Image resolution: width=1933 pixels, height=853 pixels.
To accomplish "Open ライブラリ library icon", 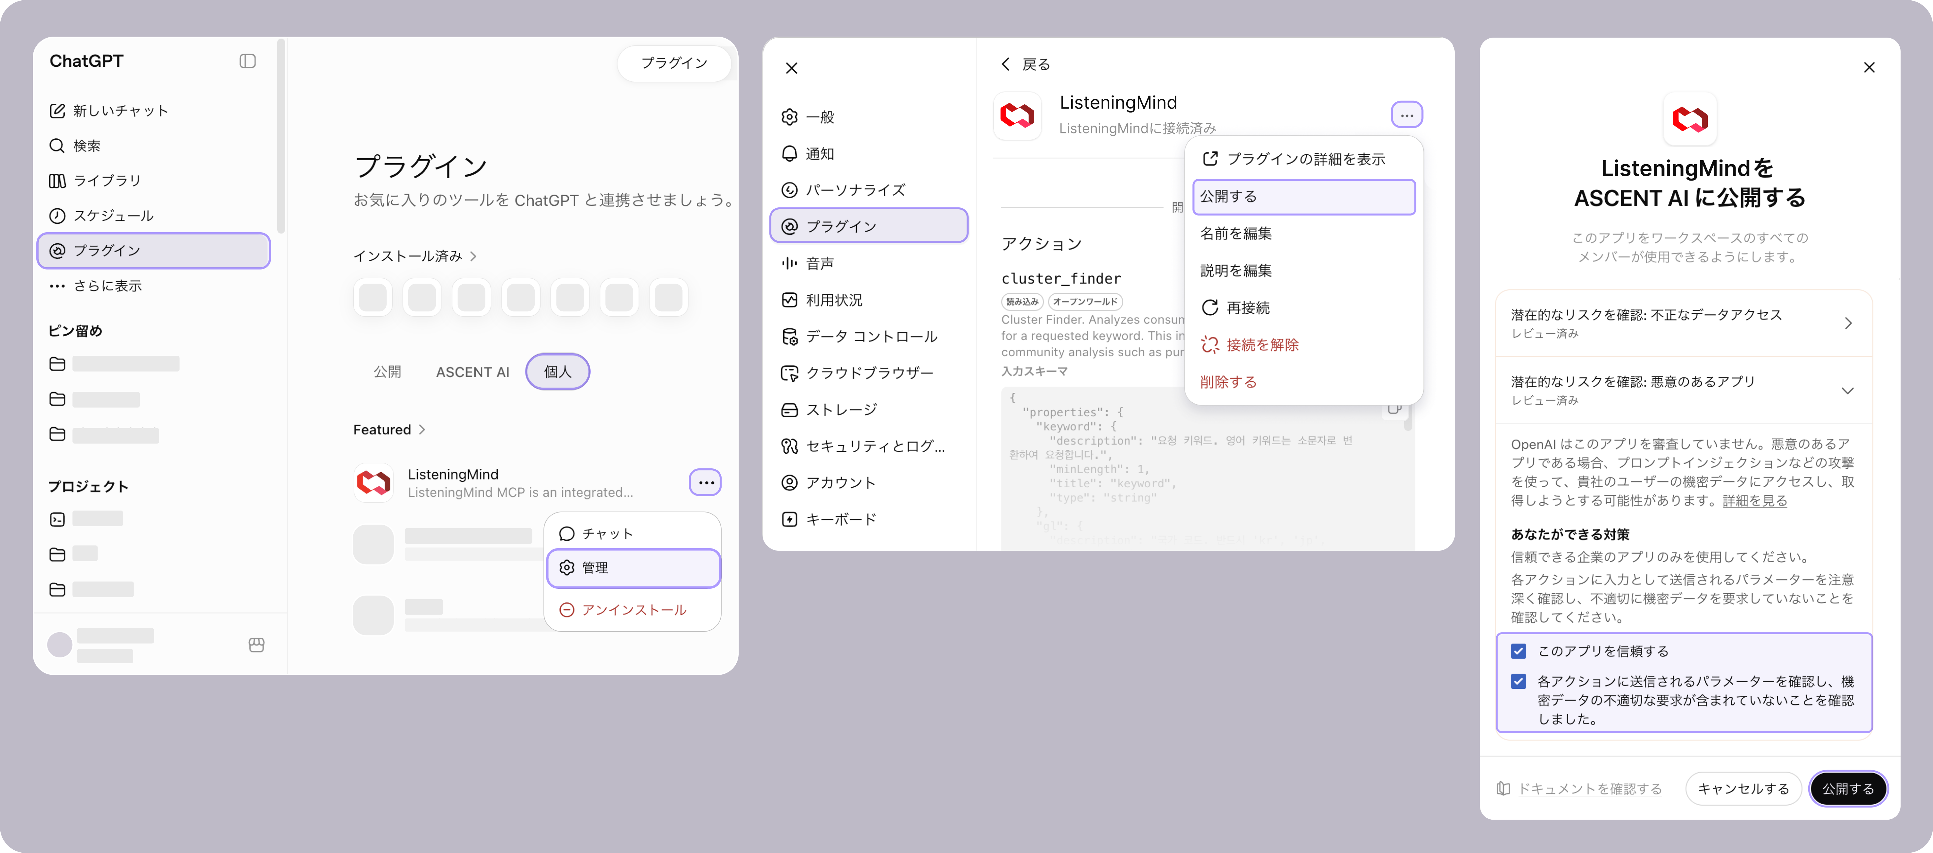I will point(57,181).
